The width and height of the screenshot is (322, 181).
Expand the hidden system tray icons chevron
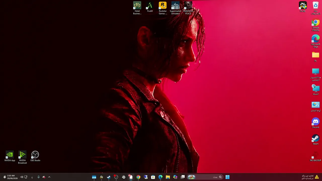coord(49,177)
